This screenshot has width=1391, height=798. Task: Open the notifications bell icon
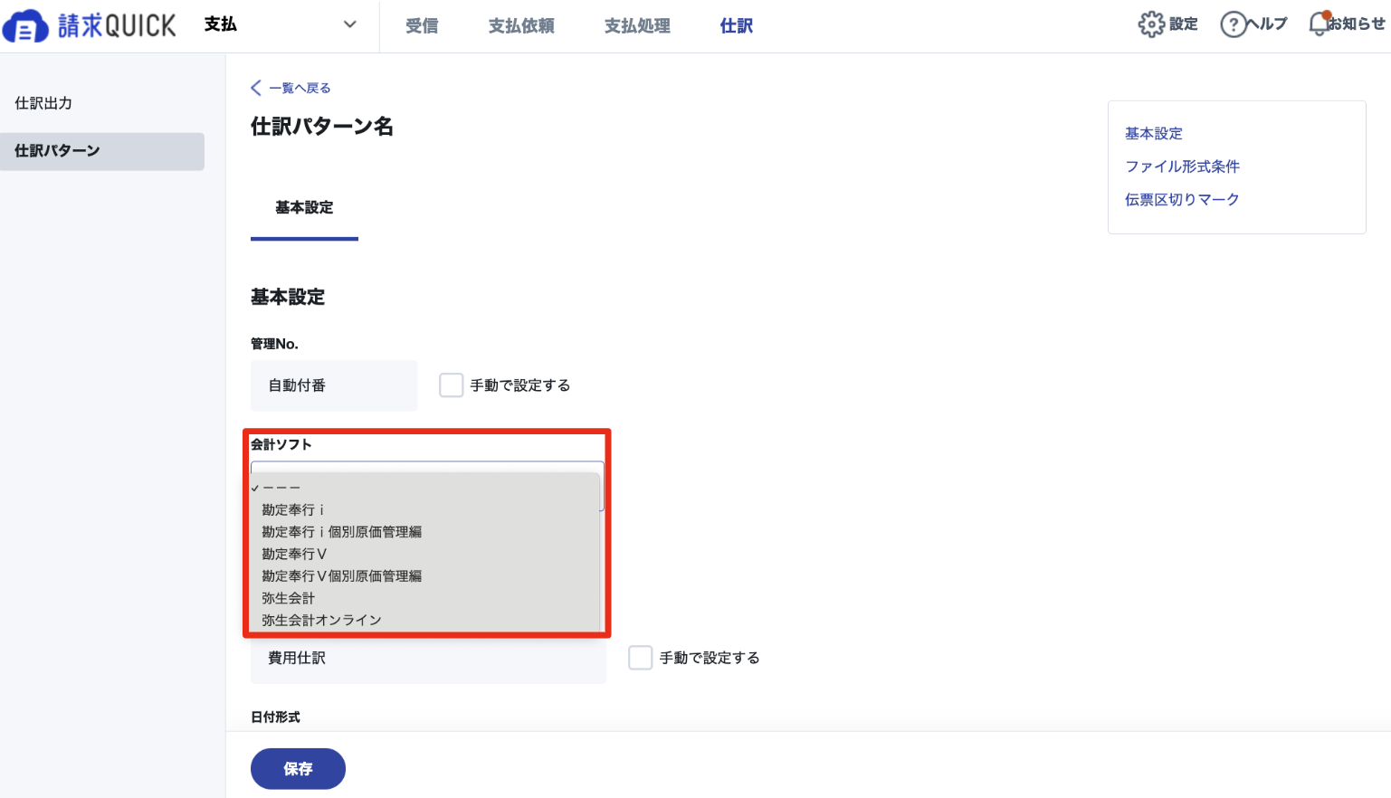(x=1320, y=24)
